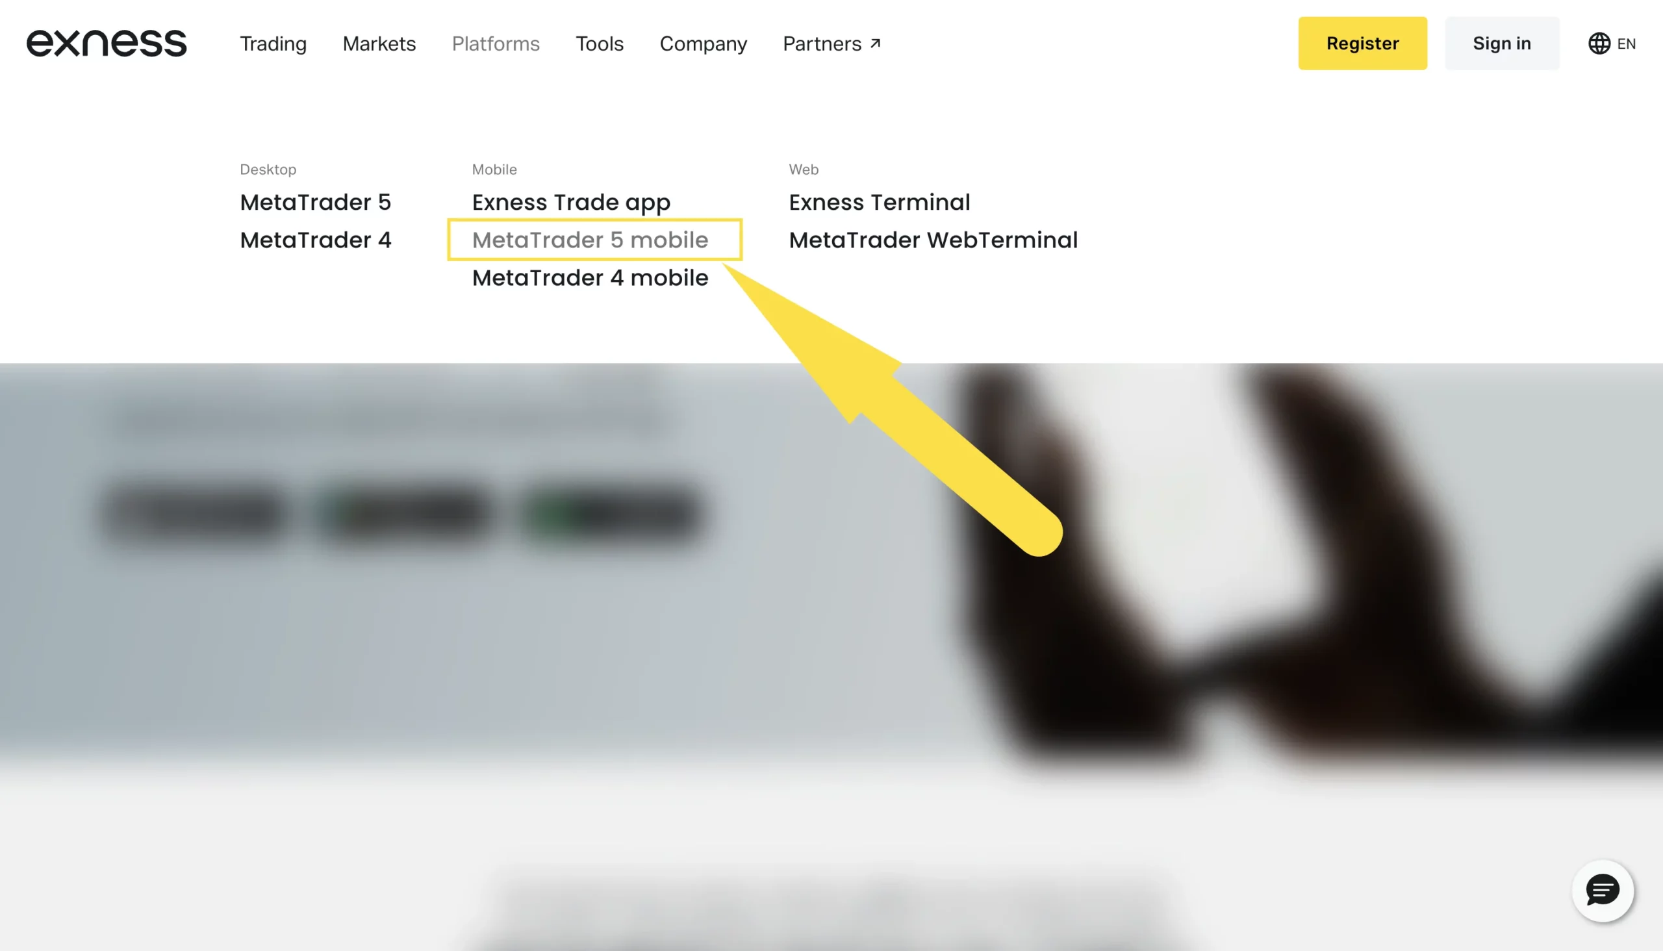1663x951 pixels.
Task: Select MetaTrader 5 mobile option
Action: click(x=589, y=240)
